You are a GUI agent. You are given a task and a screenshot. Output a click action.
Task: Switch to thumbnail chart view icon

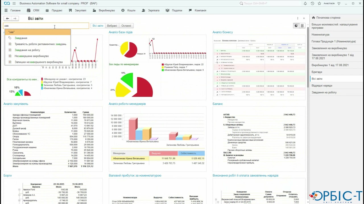[296, 25]
